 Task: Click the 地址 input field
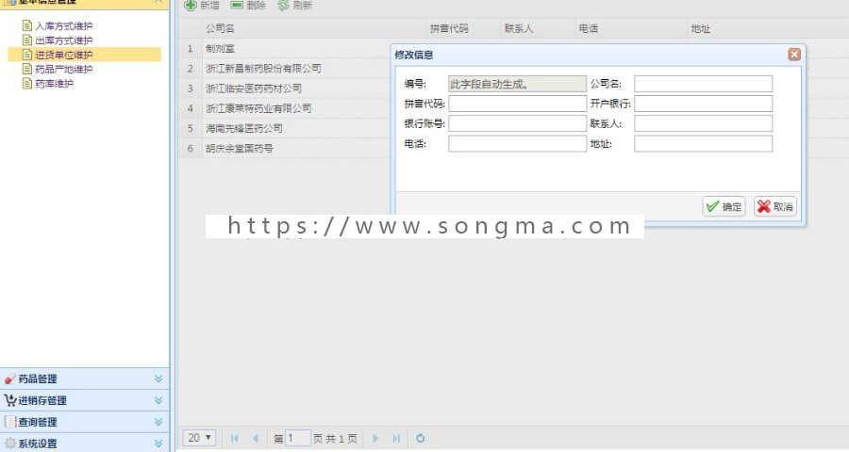[x=704, y=144]
